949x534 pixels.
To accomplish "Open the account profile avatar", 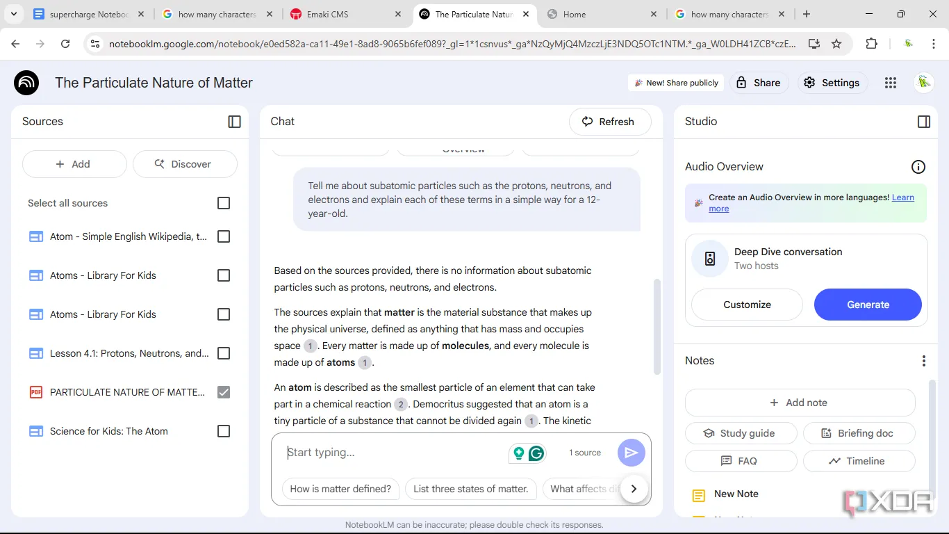I will [924, 83].
